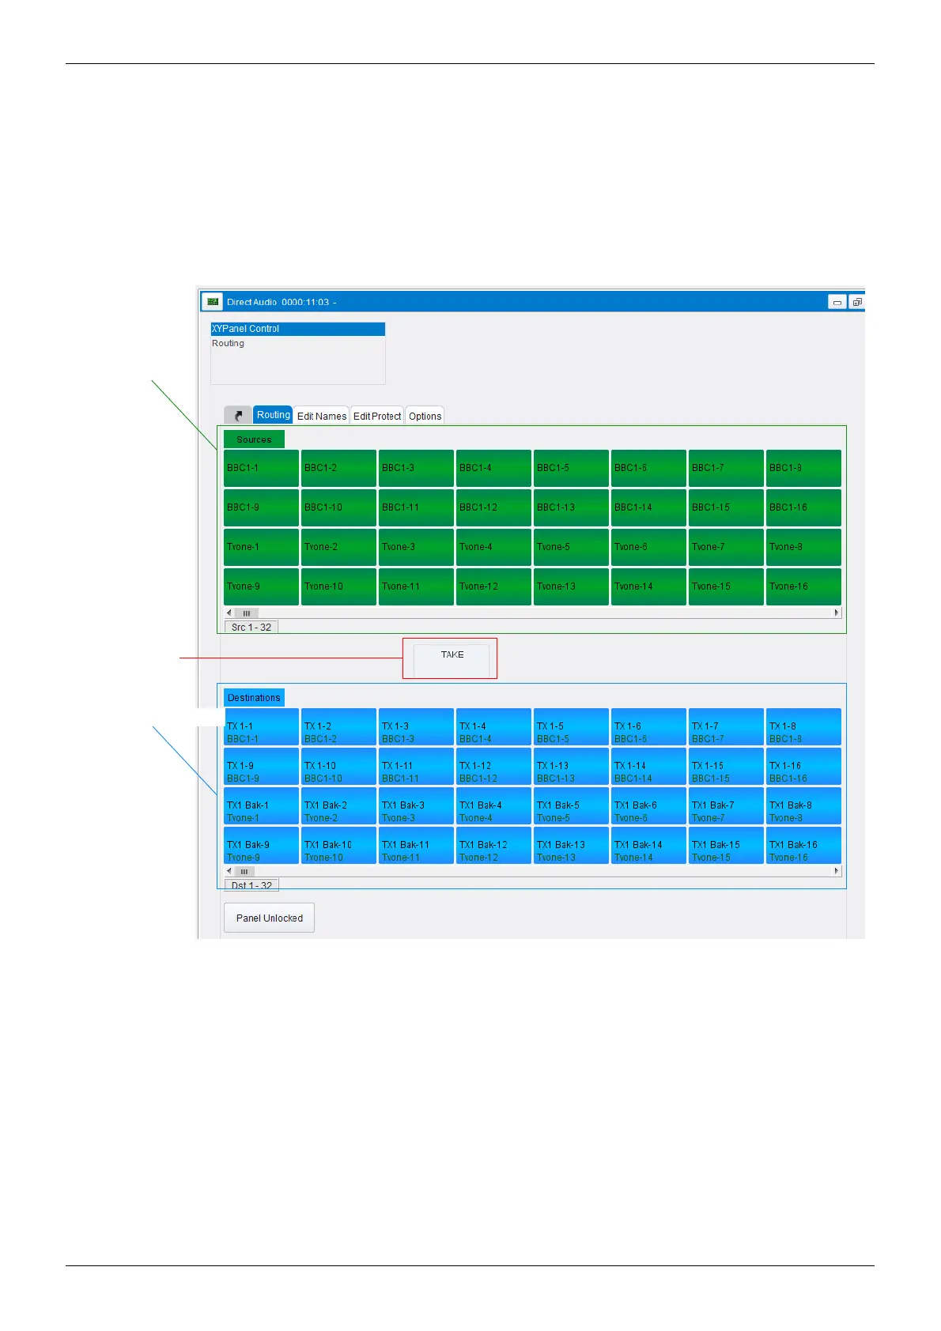The image size is (941, 1331).
Task: Select source BBC1-16
Action: (803, 507)
